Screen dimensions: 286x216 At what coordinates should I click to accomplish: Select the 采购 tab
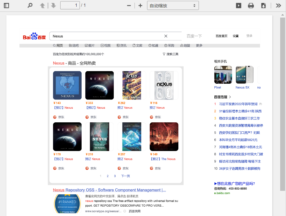tap(169, 45)
